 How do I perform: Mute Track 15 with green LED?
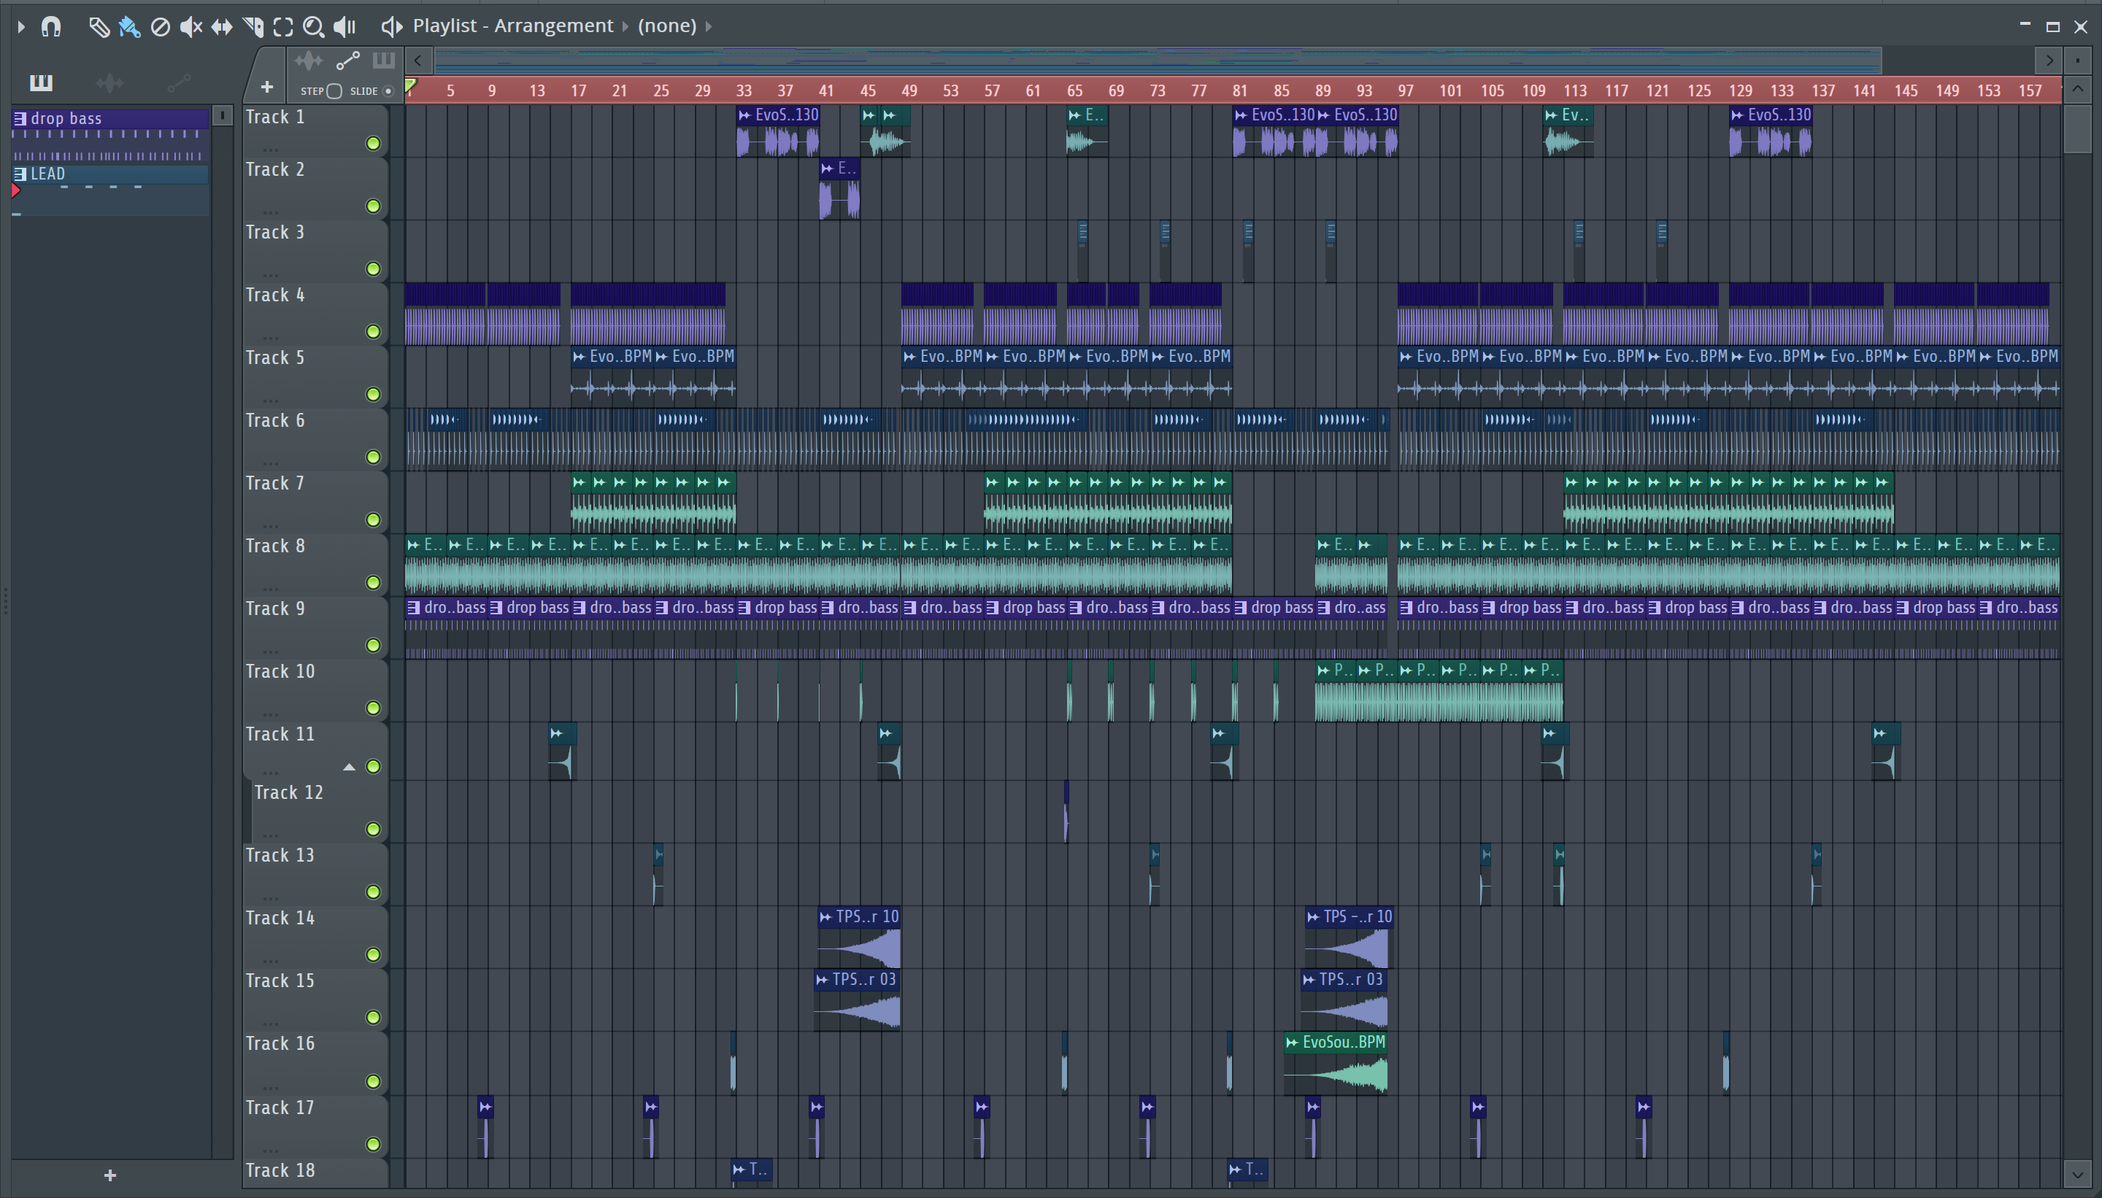pos(373,1018)
